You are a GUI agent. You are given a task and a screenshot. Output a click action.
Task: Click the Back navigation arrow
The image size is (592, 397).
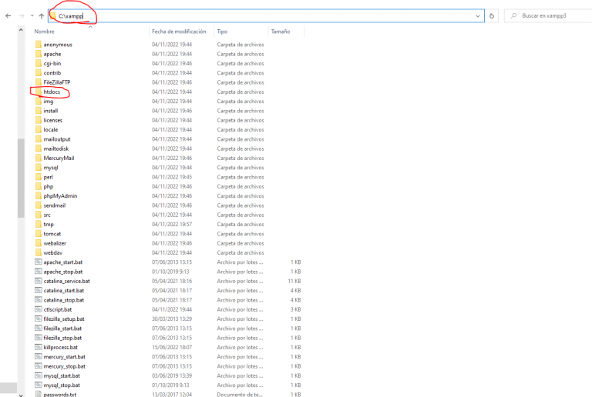click(x=8, y=15)
